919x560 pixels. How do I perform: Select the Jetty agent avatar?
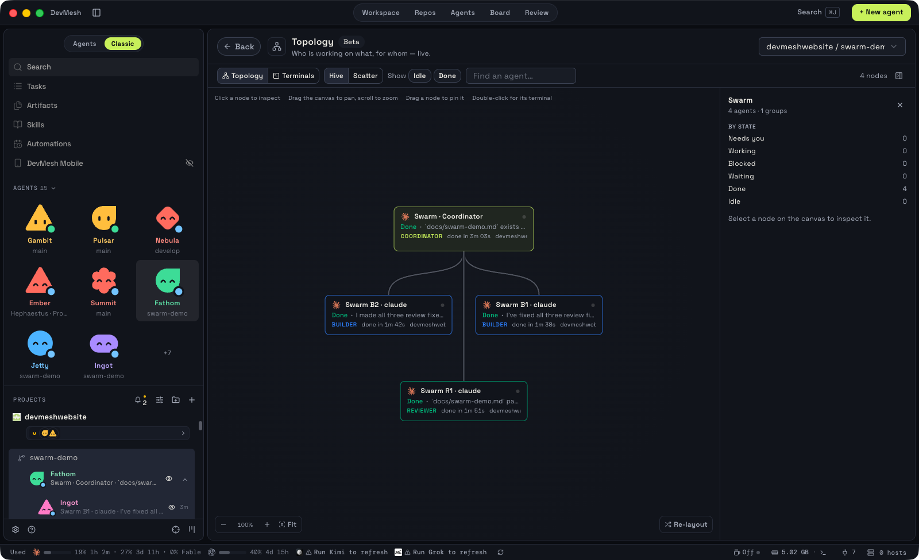pos(40,344)
